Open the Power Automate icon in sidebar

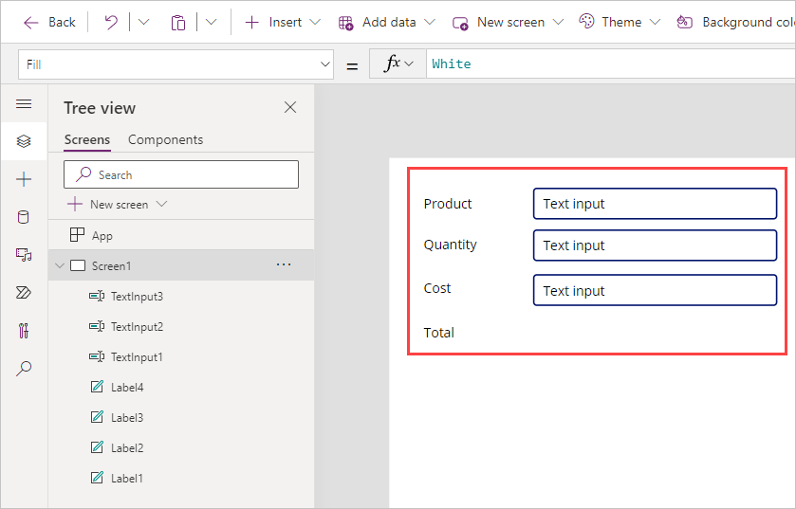(x=24, y=293)
